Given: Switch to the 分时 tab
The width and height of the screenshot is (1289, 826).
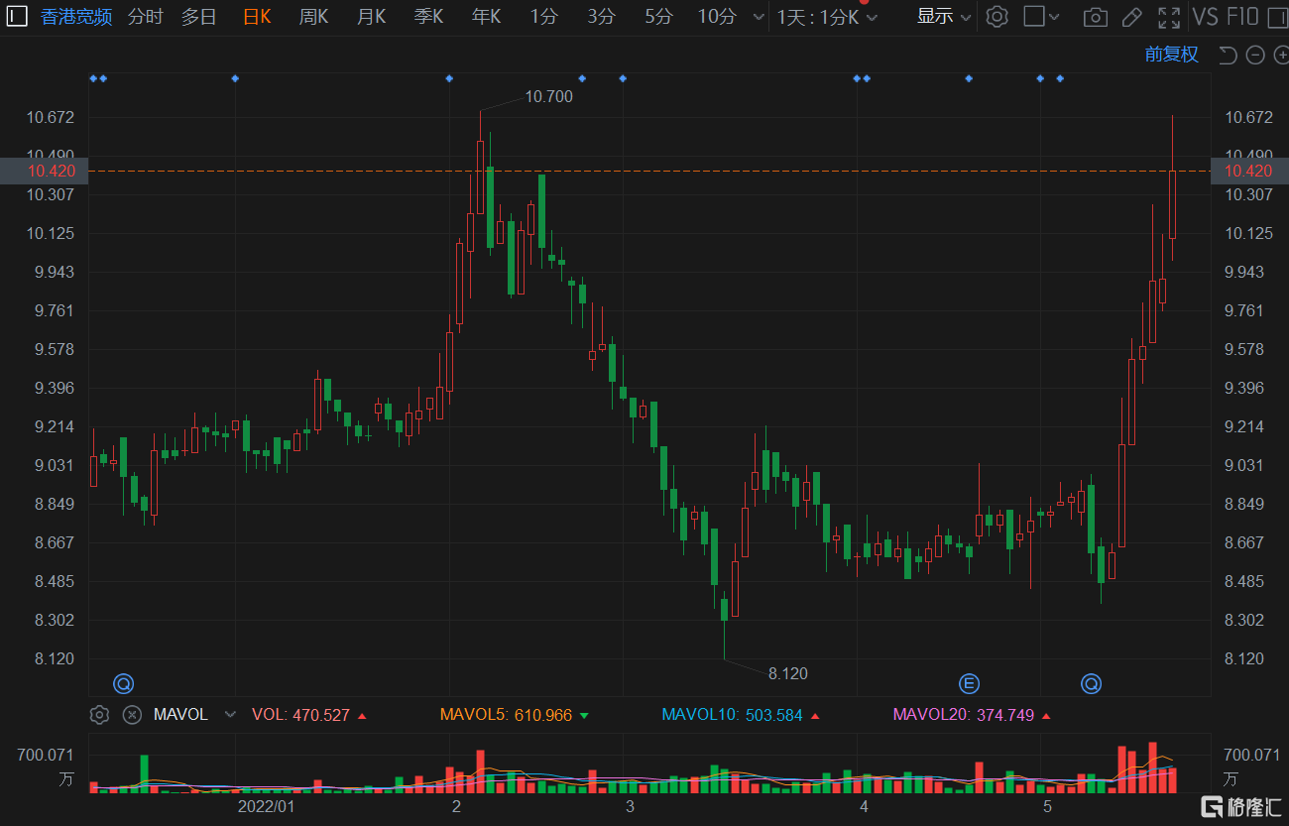Looking at the screenshot, I should point(145,17).
